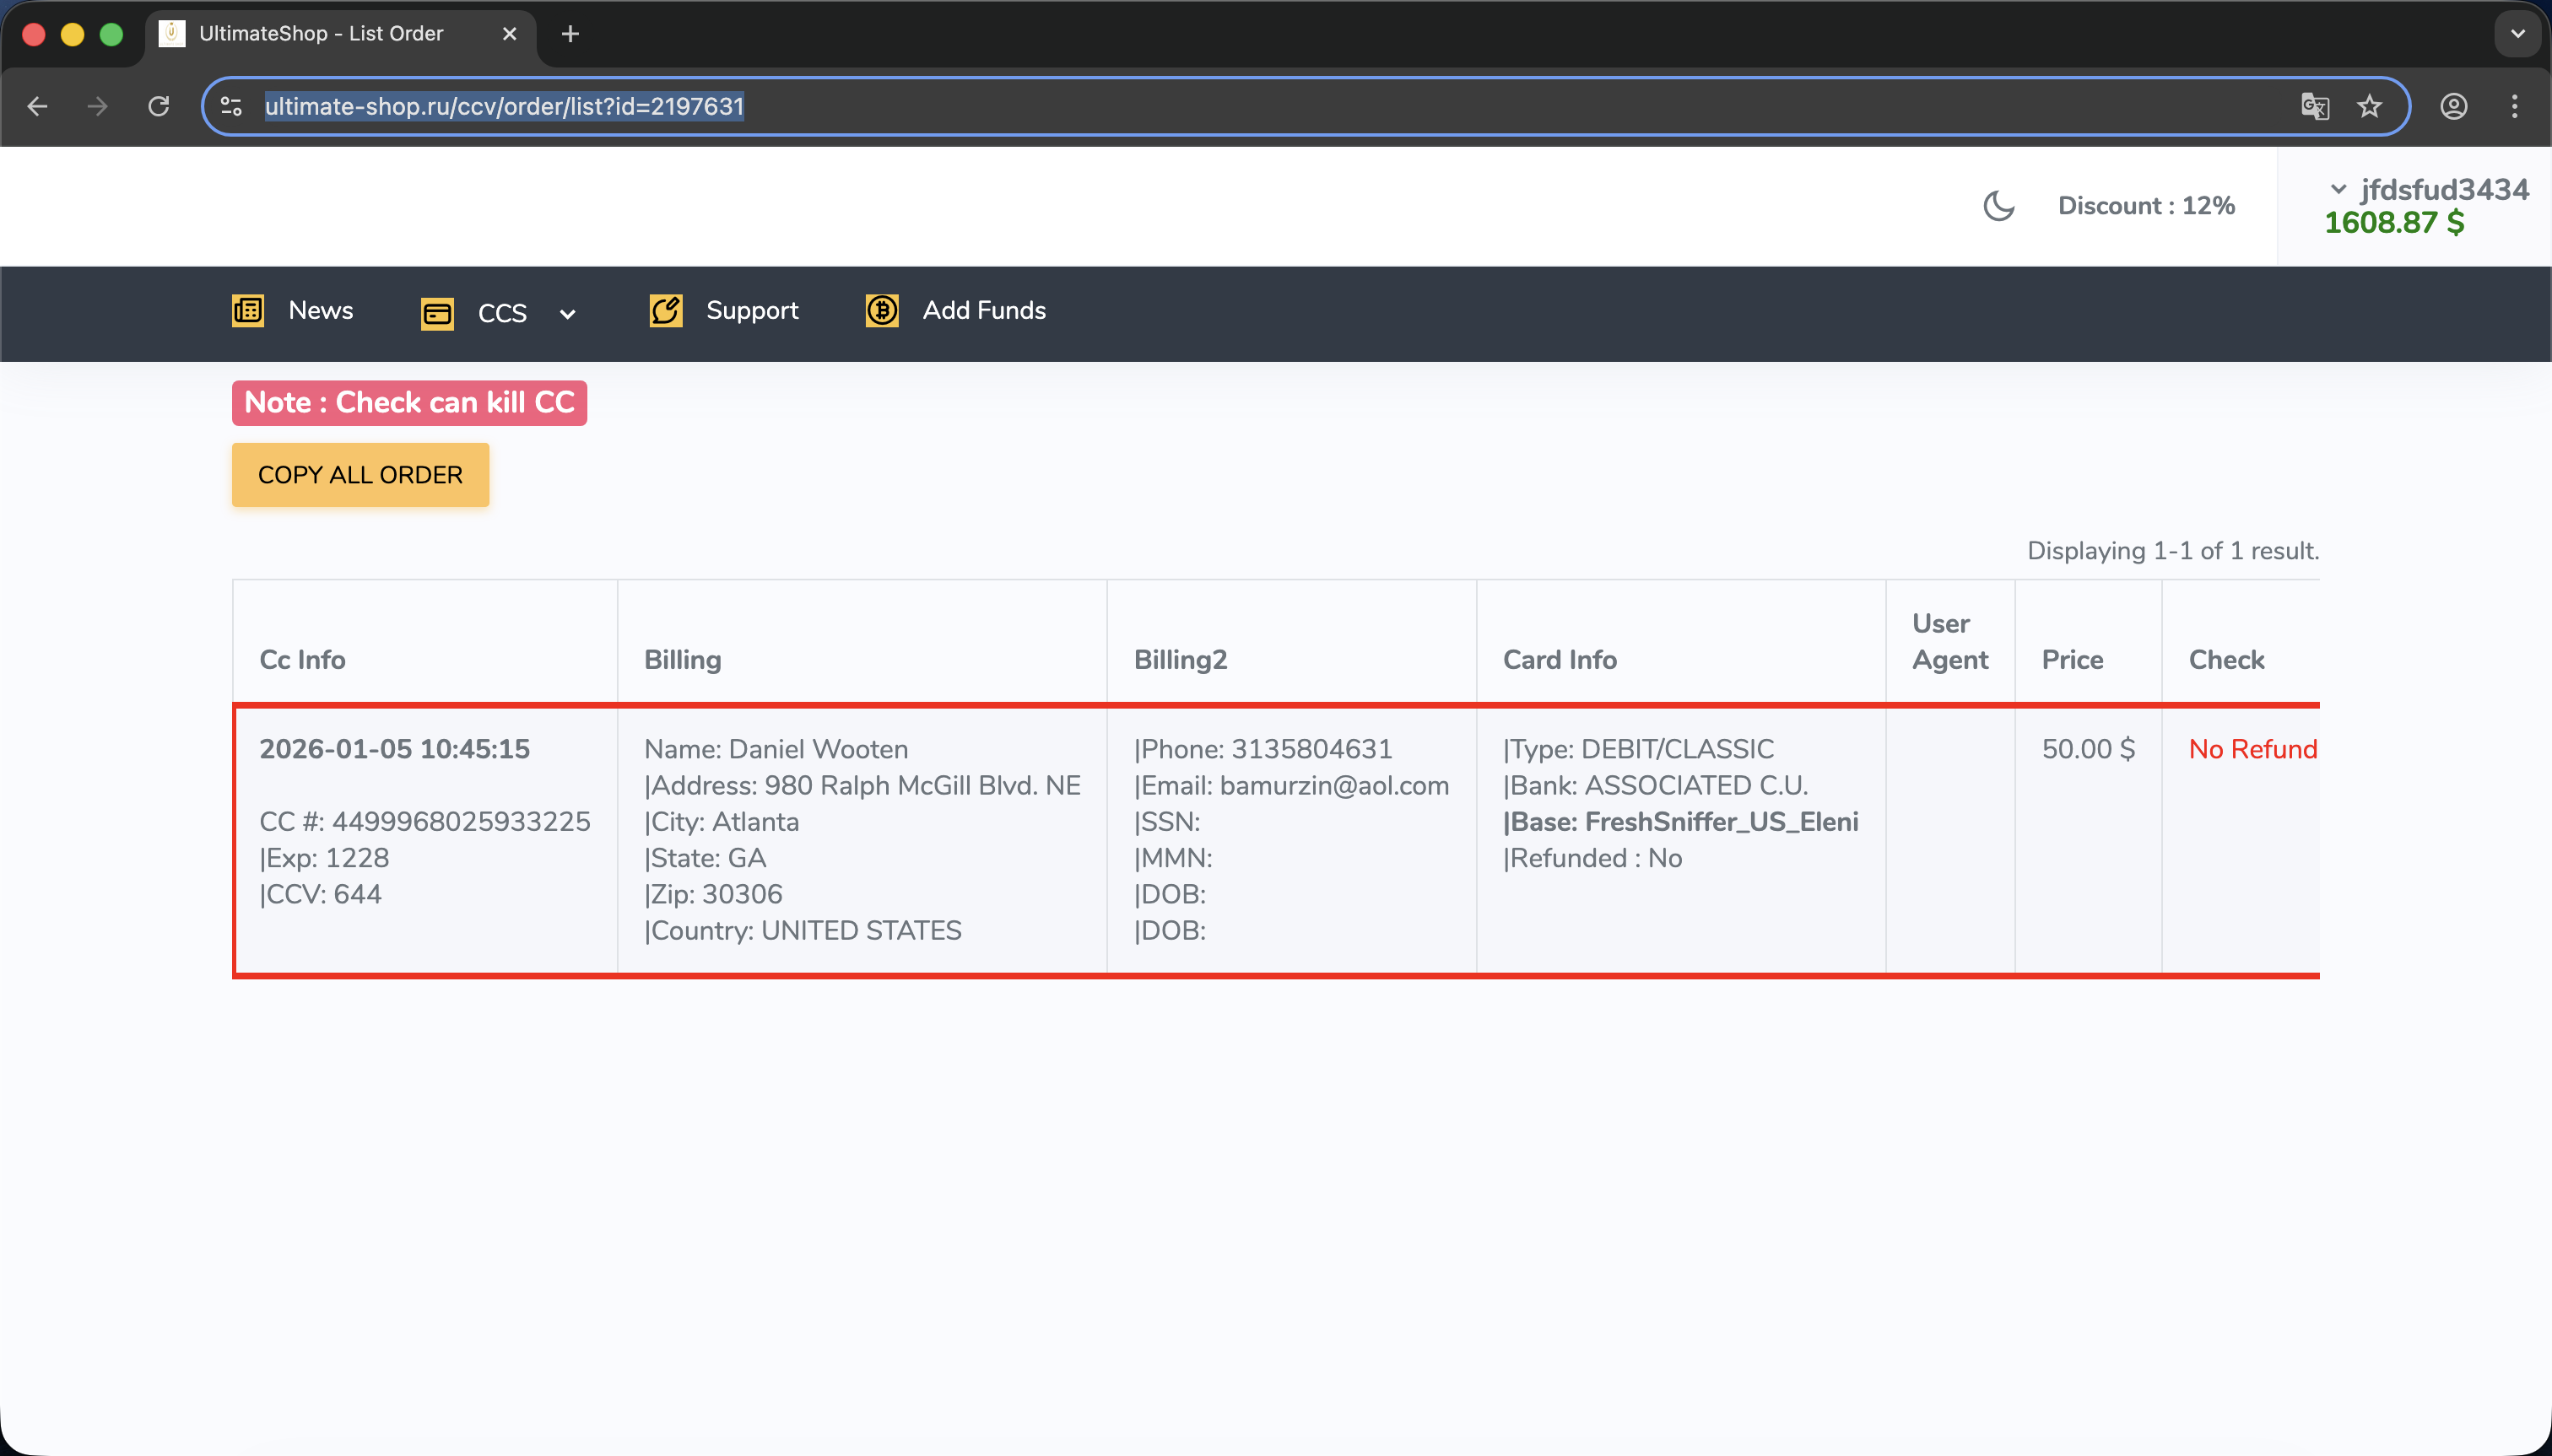This screenshot has width=2552, height=1456.
Task: View site information for this page
Action: coord(231,106)
